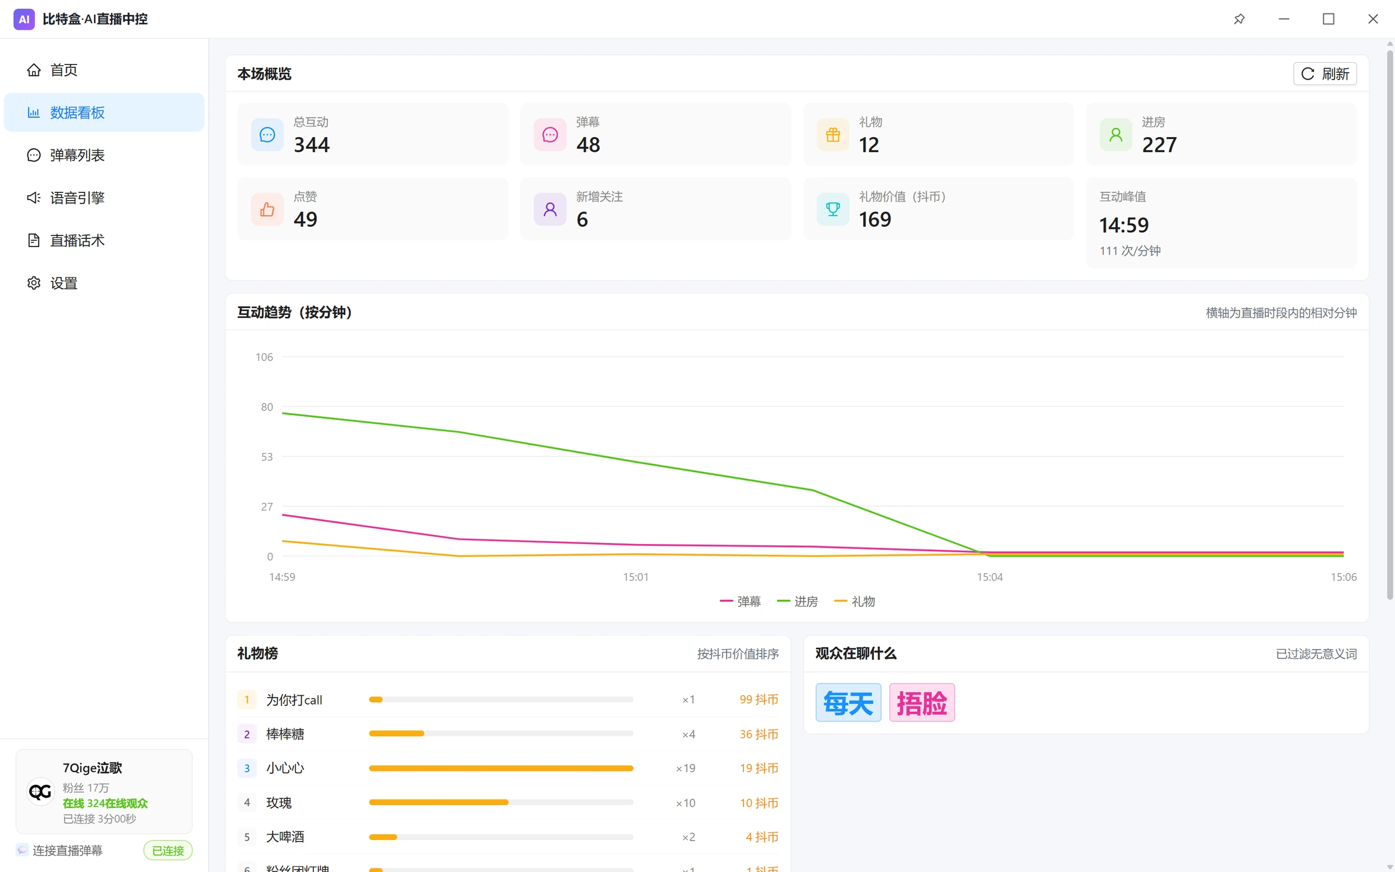Click the 总互动 chat bubble icon
This screenshot has height=872, width=1395.
point(267,135)
